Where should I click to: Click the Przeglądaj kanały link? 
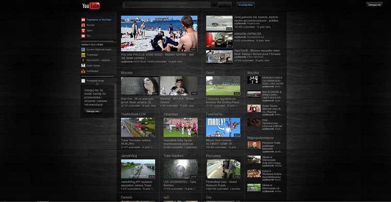(x=95, y=81)
